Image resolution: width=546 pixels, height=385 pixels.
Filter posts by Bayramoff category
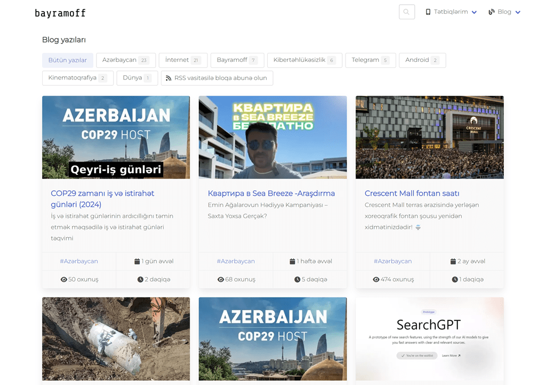(237, 60)
